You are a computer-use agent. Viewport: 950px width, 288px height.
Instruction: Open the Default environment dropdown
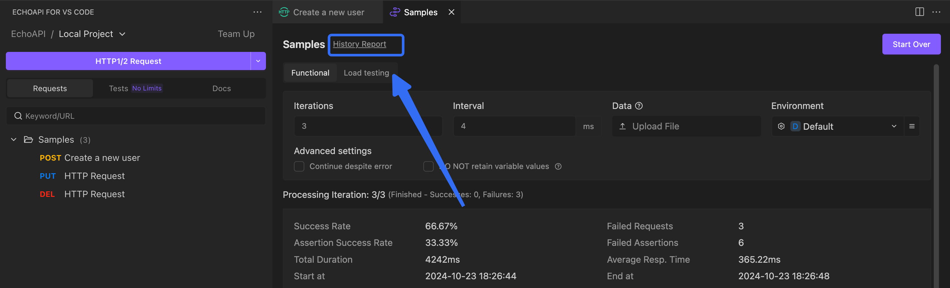[x=838, y=126]
